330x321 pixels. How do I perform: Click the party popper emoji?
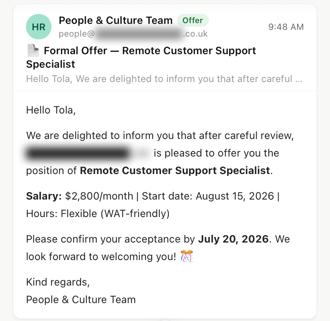pos(187,256)
